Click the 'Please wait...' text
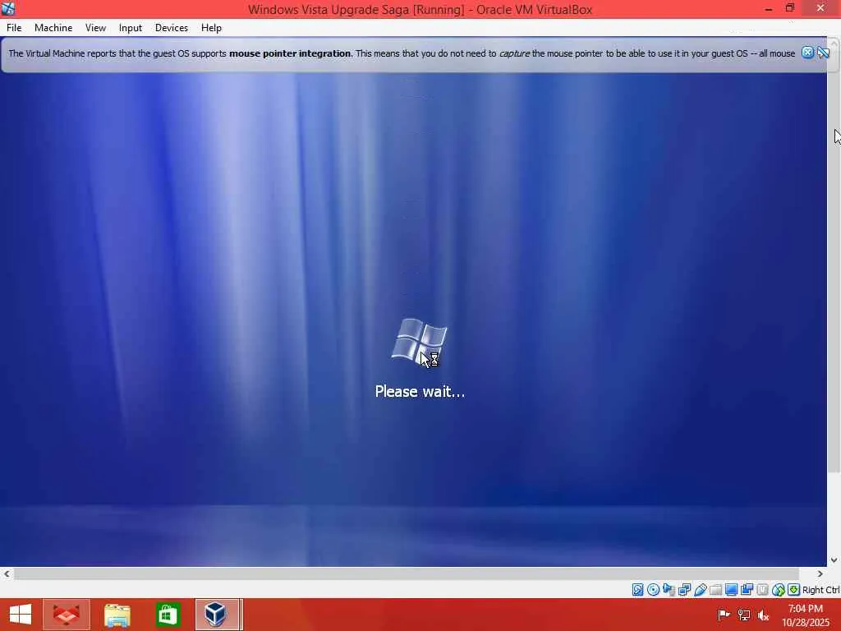841x631 pixels. coord(420,392)
